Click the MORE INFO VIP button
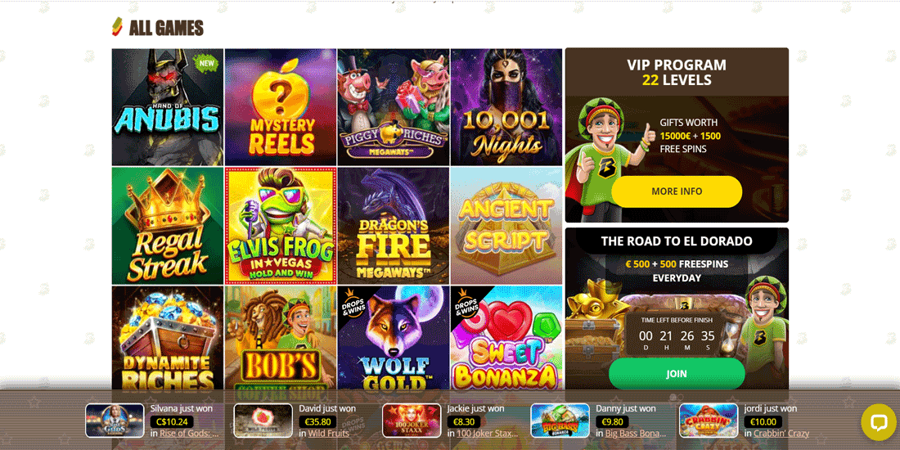The image size is (900, 450). point(677,191)
